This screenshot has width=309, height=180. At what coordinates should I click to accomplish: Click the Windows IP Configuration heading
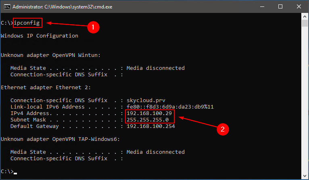pyautogui.click(x=40, y=36)
